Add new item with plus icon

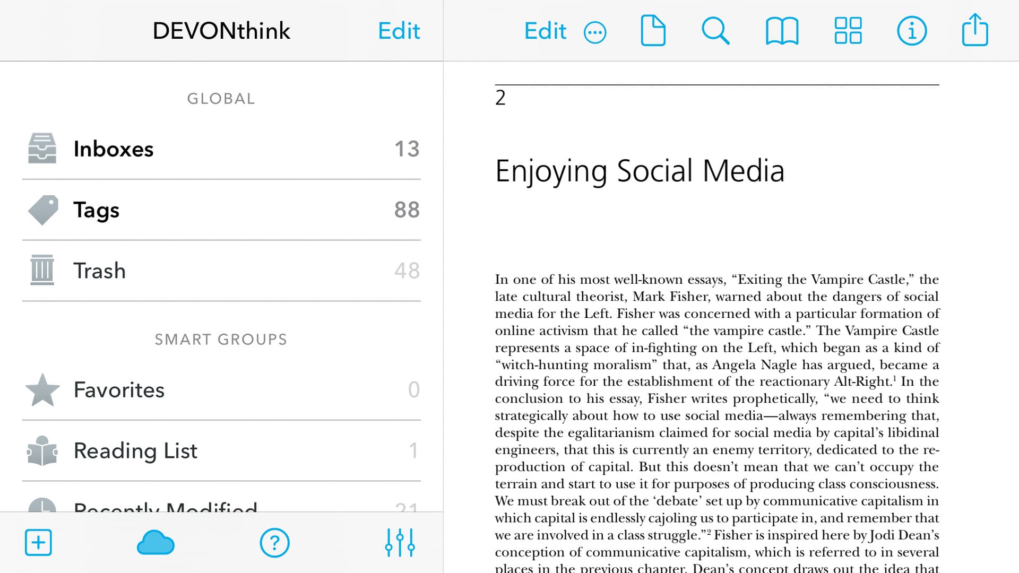pyautogui.click(x=38, y=542)
